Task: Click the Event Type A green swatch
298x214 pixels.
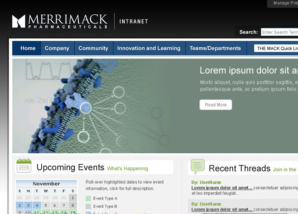Action: point(88,198)
